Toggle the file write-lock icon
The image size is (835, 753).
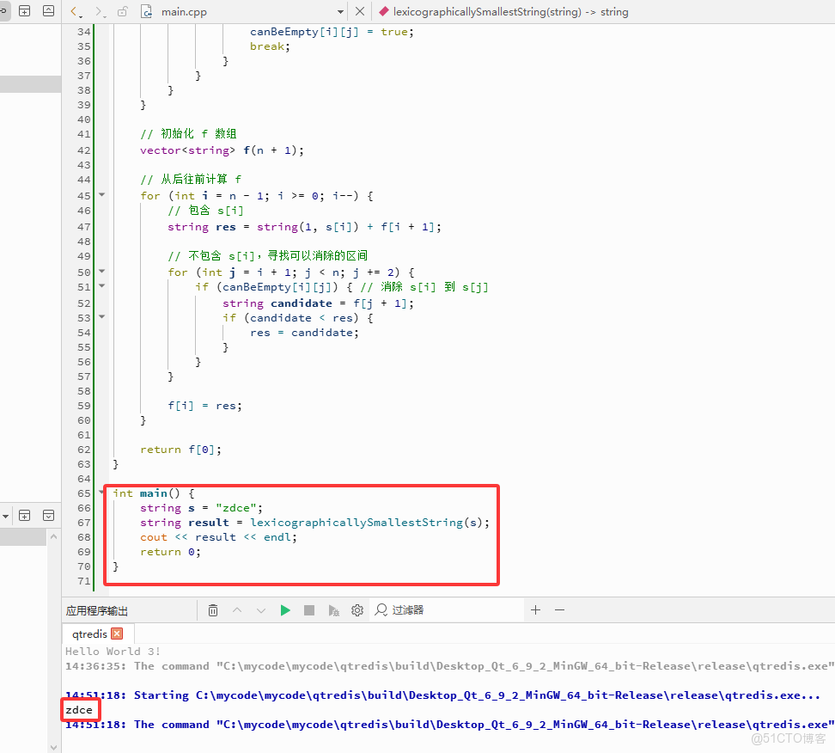(123, 12)
